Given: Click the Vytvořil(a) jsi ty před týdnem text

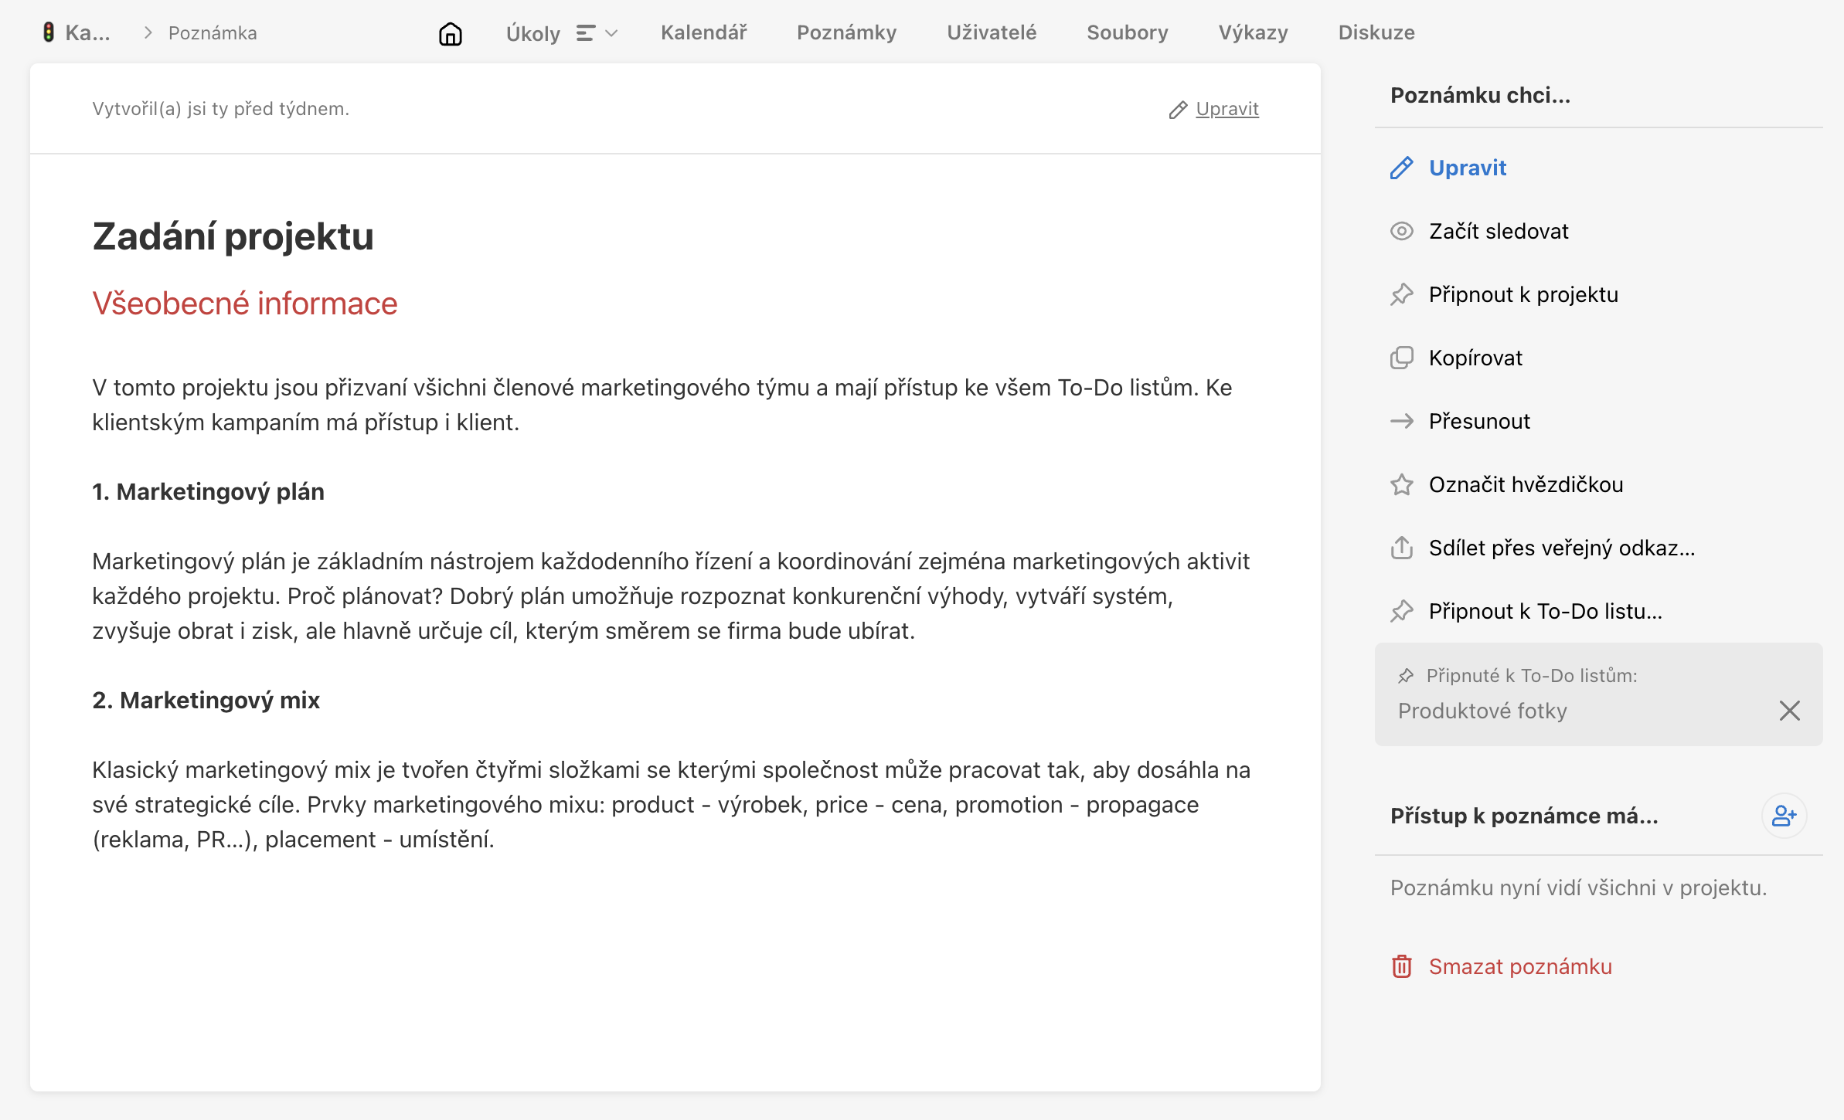Looking at the screenshot, I should pyautogui.click(x=220, y=109).
